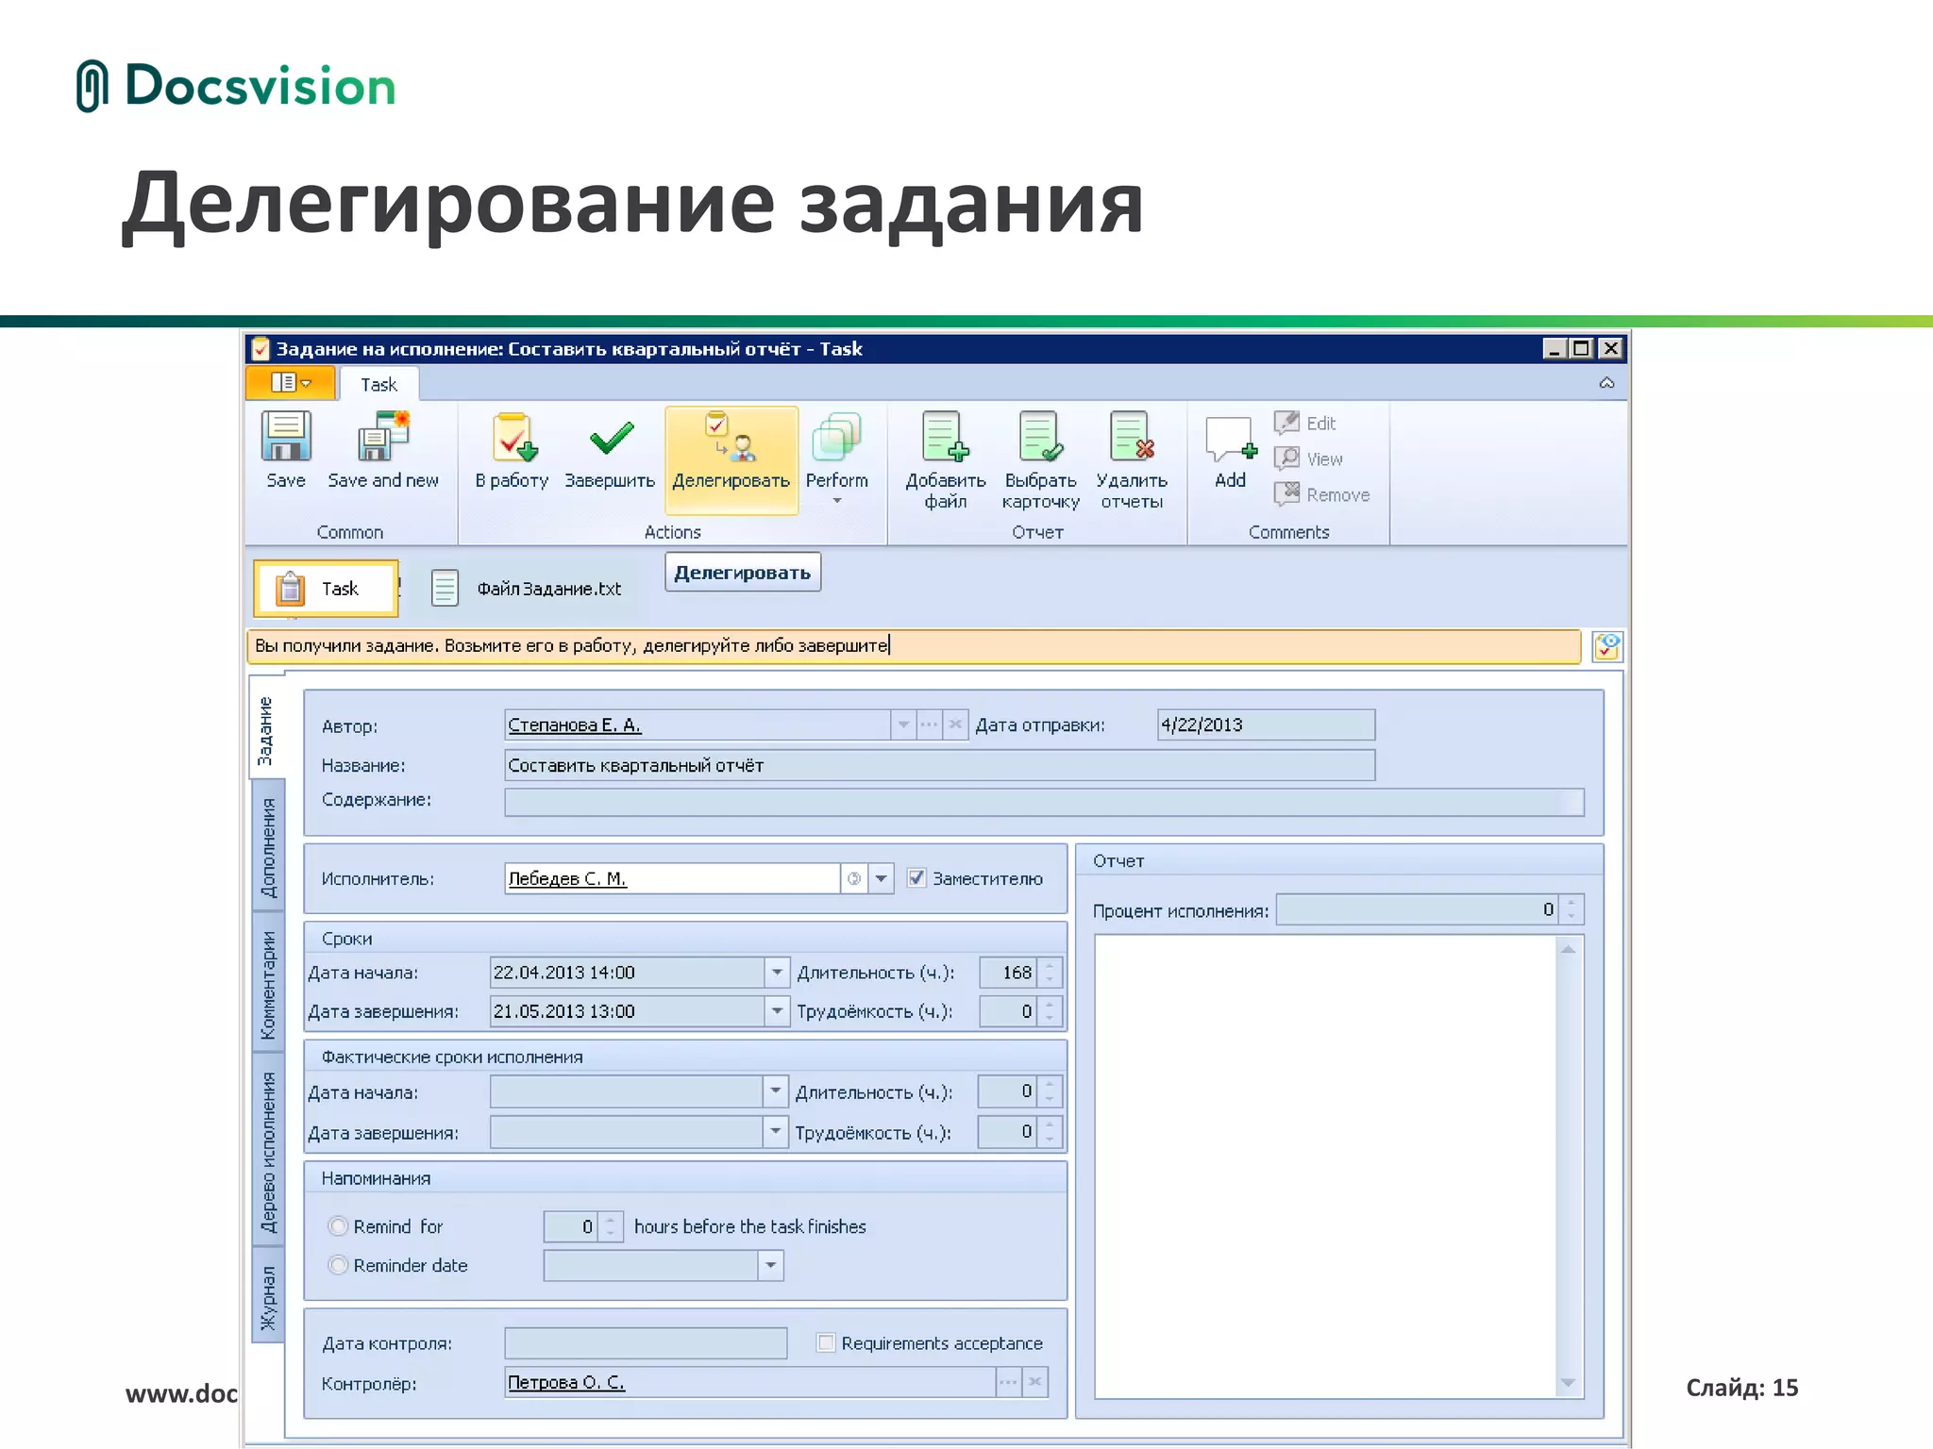The image size is (1933, 1449).
Task: Click the 'Степанова Е. А.' author link
Action: (x=574, y=724)
